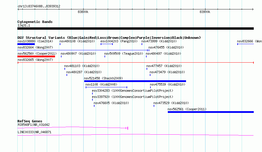The image size is (262, 152).
Task: Click the black 13q31.1 cytogenetic band bar
Action: click(x=135, y=29)
